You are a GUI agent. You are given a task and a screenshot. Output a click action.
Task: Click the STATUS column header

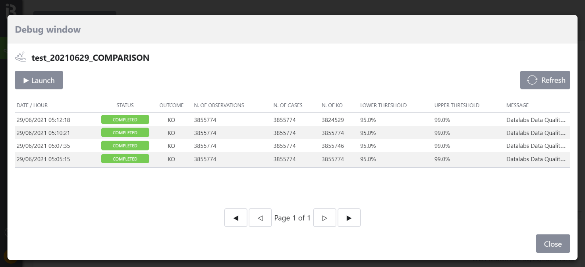pyautogui.click(x=125, y=105)
